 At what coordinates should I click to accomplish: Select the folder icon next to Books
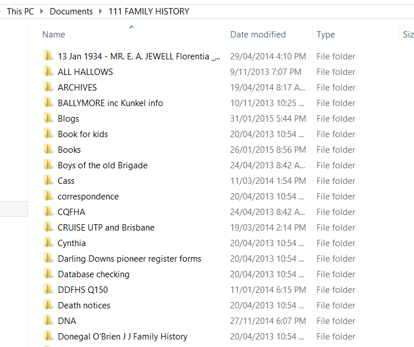48,150
